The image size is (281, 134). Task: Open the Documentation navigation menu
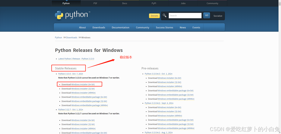pos(121,28)
